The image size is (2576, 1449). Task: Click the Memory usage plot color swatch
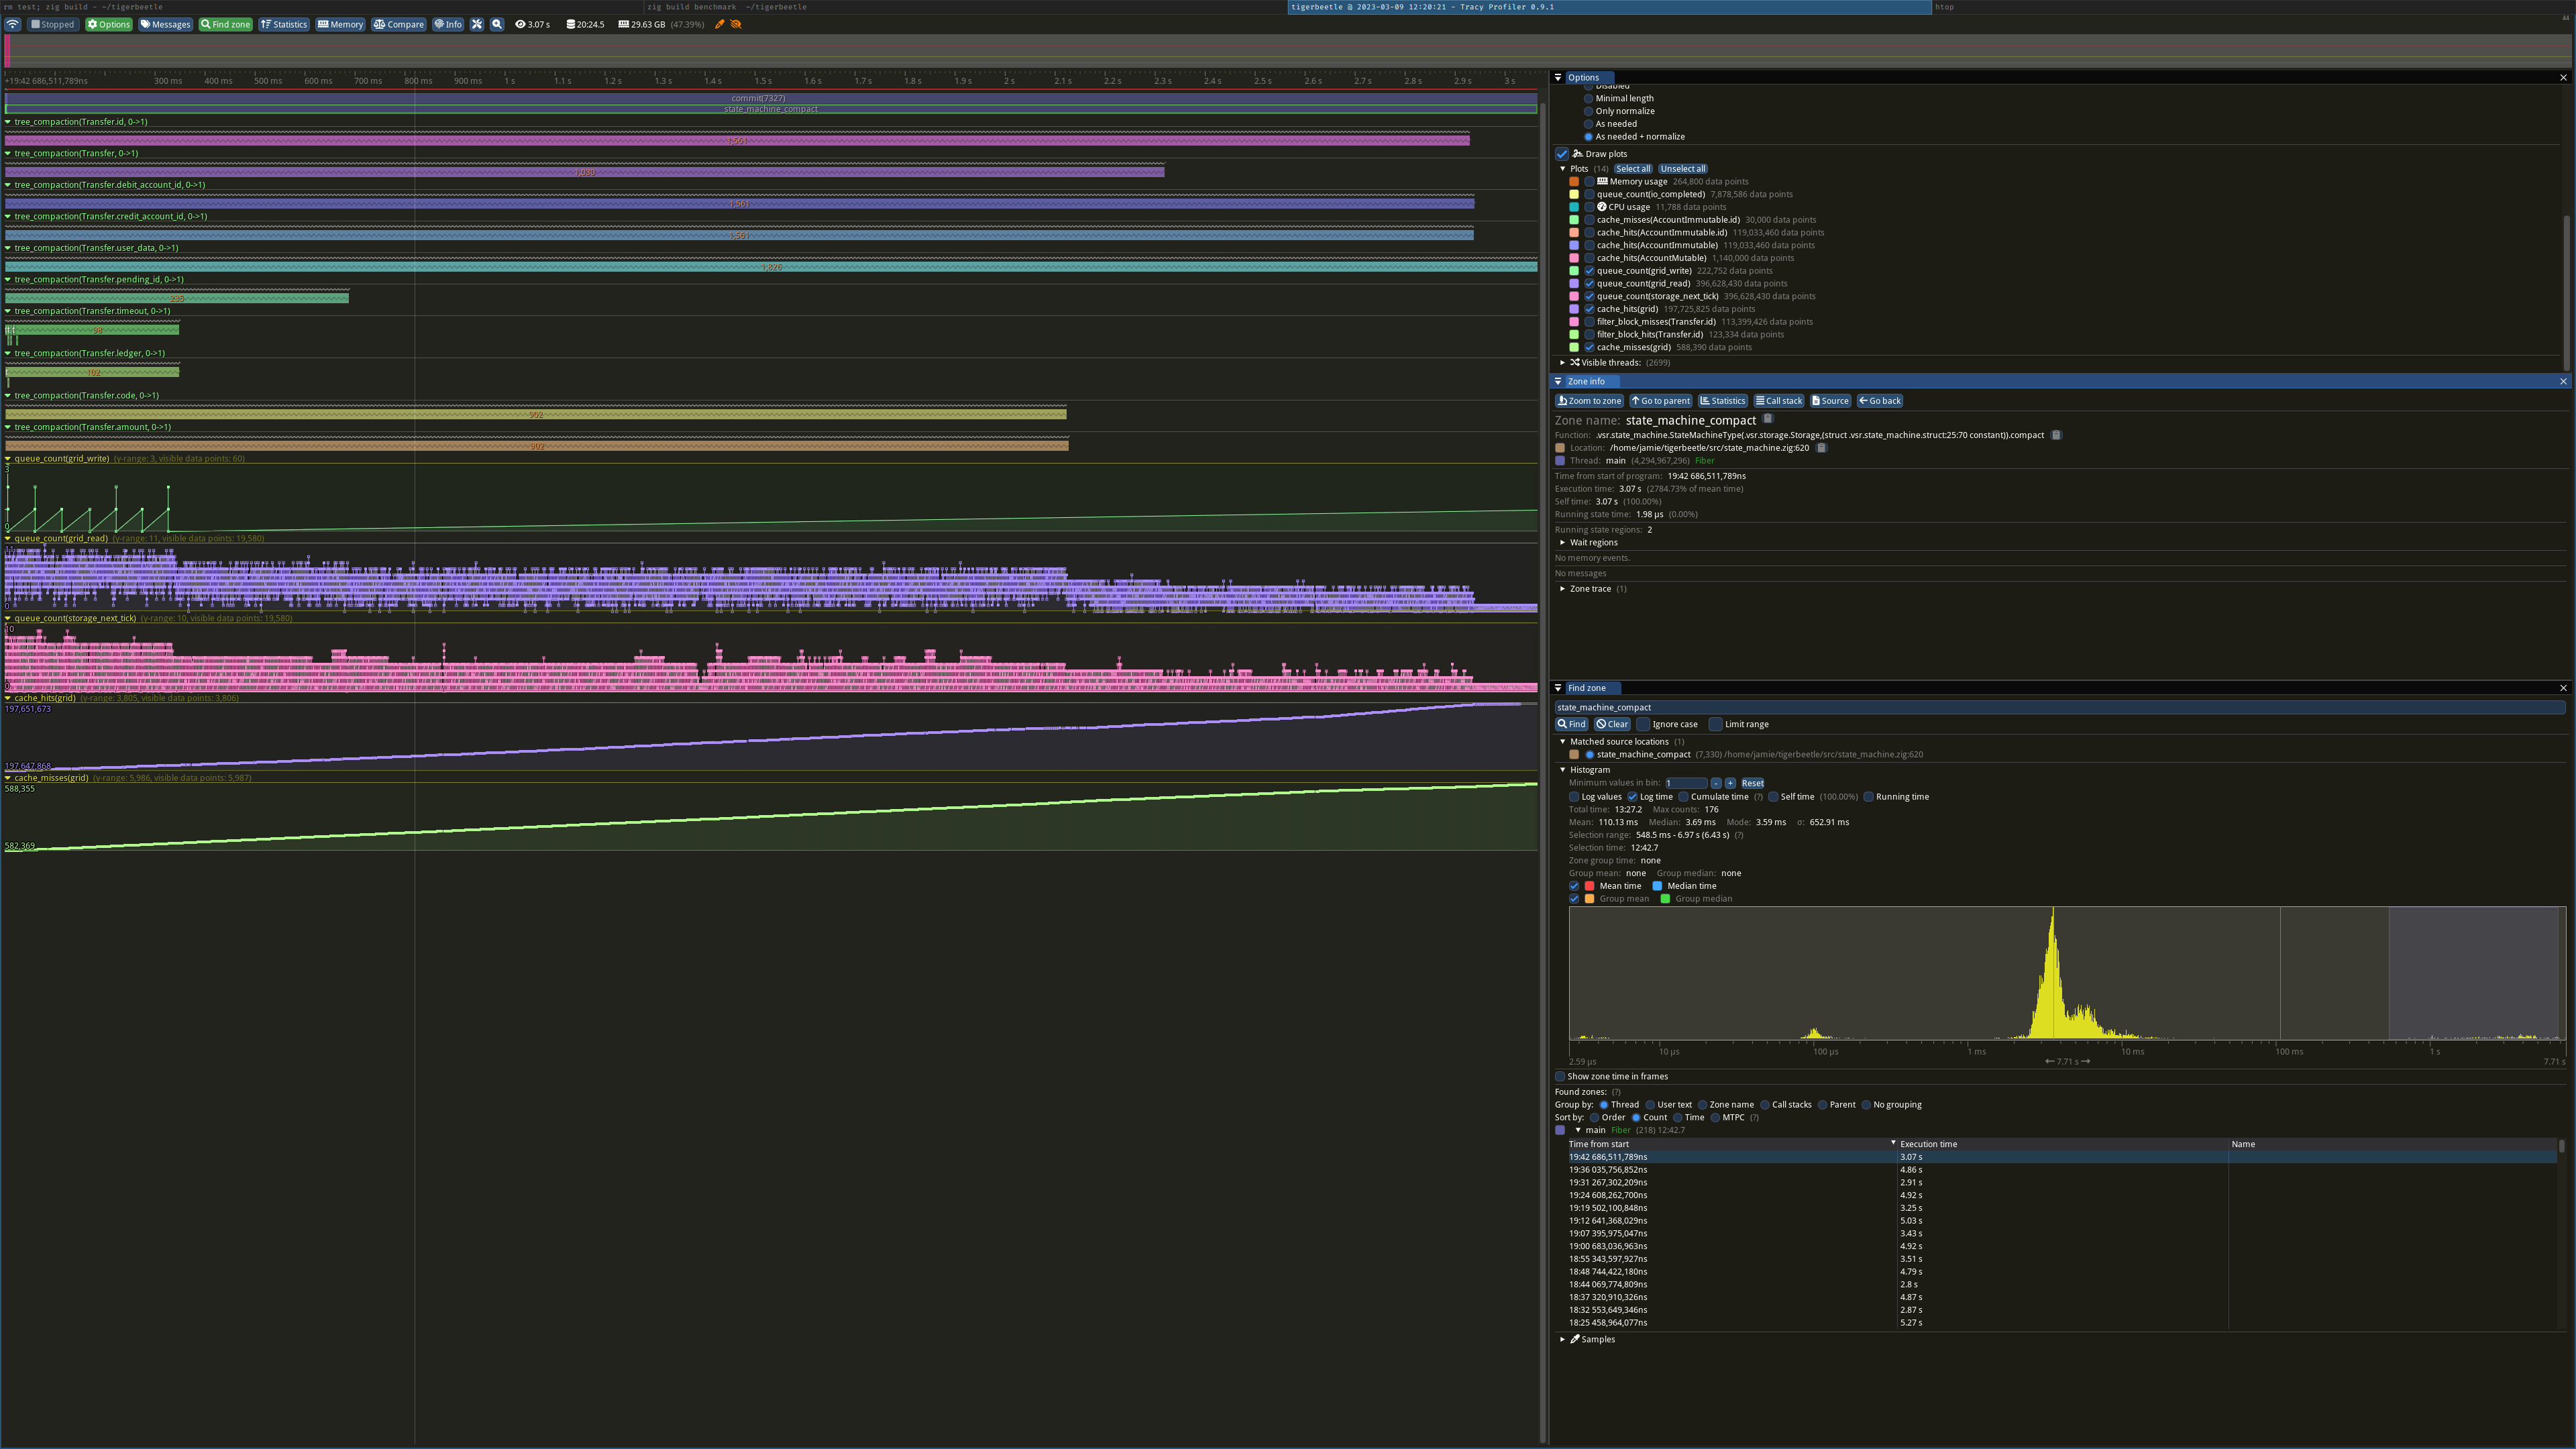tap(1574, 182)
